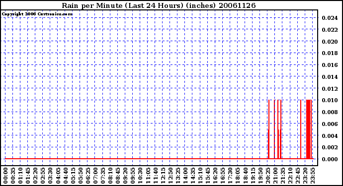Click the 05:15 time label
343x186 pixels.
tap(73, 176)
